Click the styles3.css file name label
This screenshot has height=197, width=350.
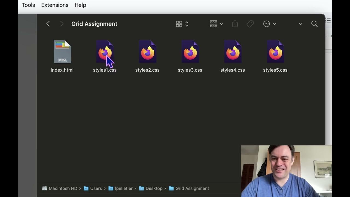pos(190,70)
